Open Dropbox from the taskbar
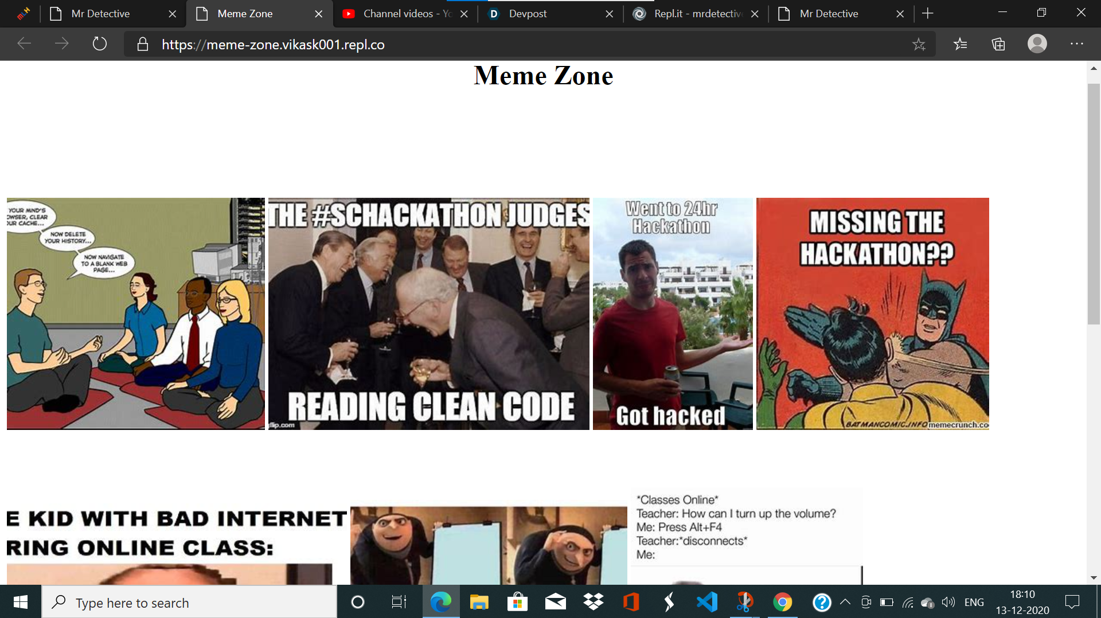 (x=593, y=602)
